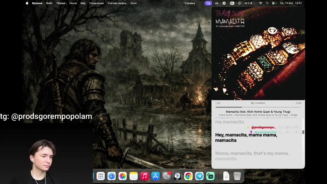
Task: Open the Правка menu
Action: pyautogui.click(x=61, y=3)
